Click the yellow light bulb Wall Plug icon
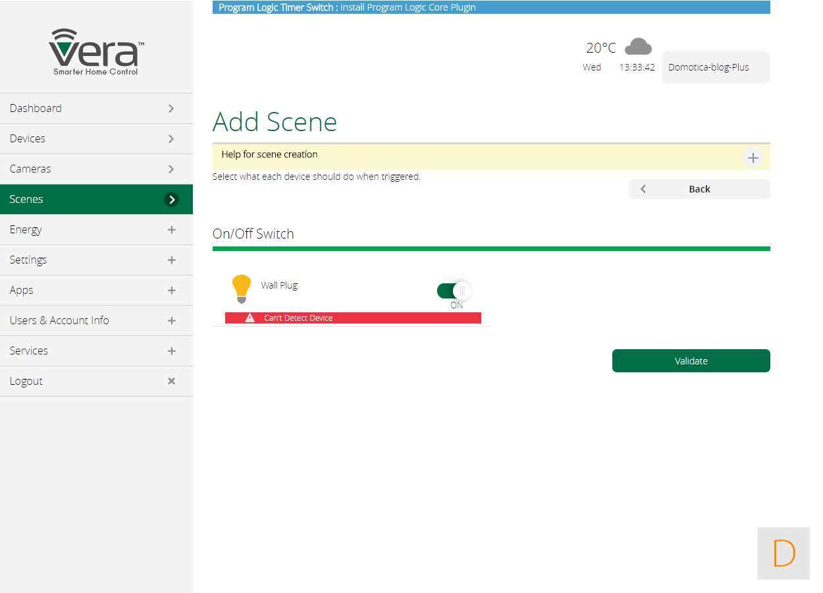This screenshot has width=823, height=593. 242,289
